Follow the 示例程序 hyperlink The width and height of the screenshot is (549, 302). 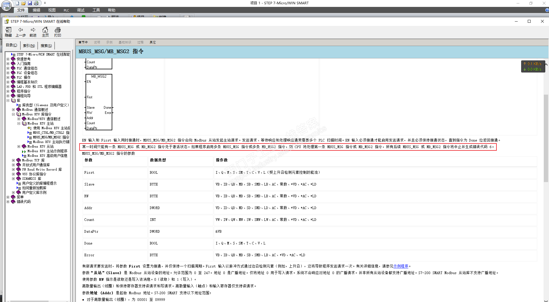401,266
